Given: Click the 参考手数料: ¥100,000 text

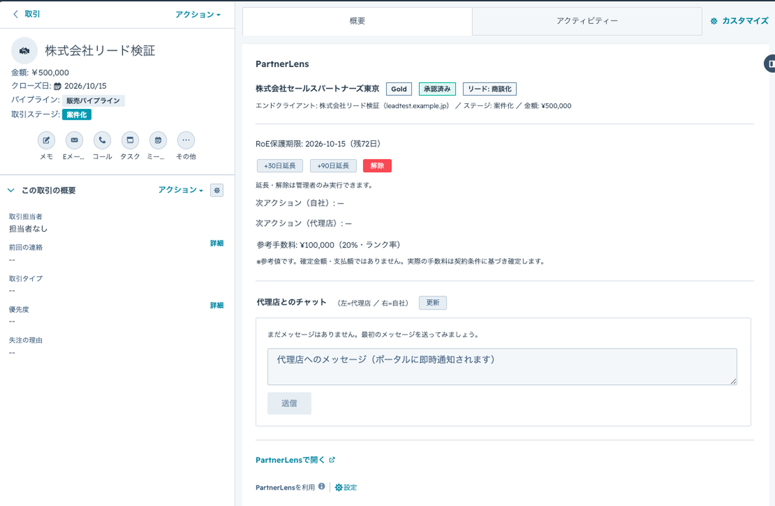Looking at the screenshot, I should (x=330, y=245).
